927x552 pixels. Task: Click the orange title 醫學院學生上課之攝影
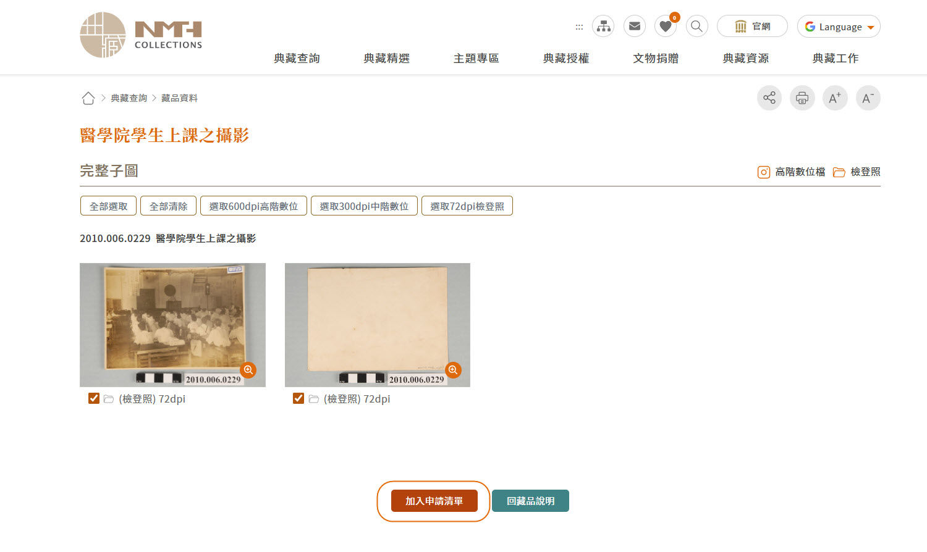point(164,135)
